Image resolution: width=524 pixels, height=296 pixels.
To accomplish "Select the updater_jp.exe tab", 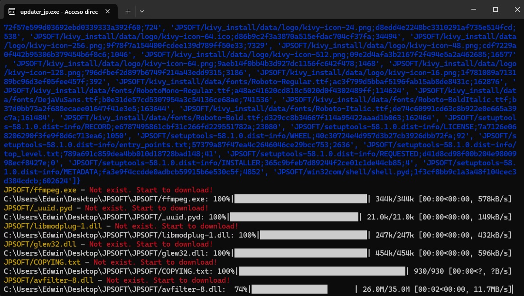I will [60, 11].
